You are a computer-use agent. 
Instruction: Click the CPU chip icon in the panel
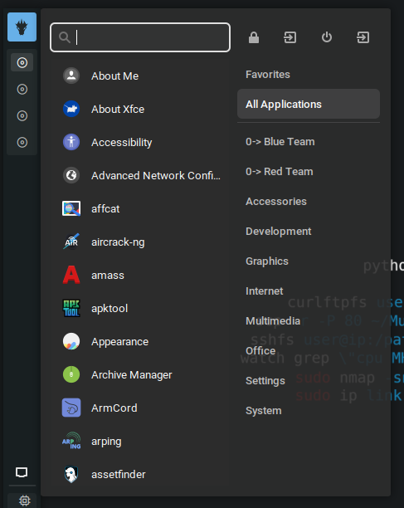(x=25, y=501)
